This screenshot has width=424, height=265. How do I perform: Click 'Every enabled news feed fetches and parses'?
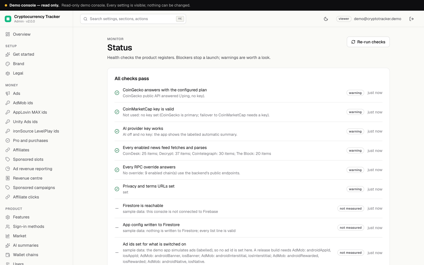[x=165, y=148]
